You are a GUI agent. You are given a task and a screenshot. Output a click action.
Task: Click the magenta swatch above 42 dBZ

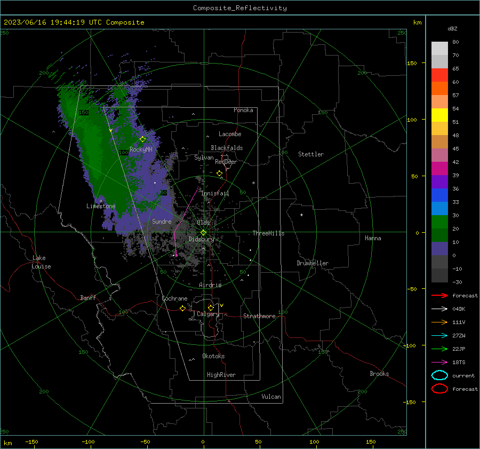pos(439,168)
